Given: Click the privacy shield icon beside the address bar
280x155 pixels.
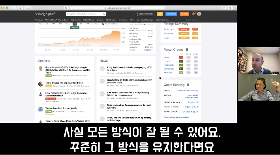Looking at the screenshot, I should click(x=66, y=8).
